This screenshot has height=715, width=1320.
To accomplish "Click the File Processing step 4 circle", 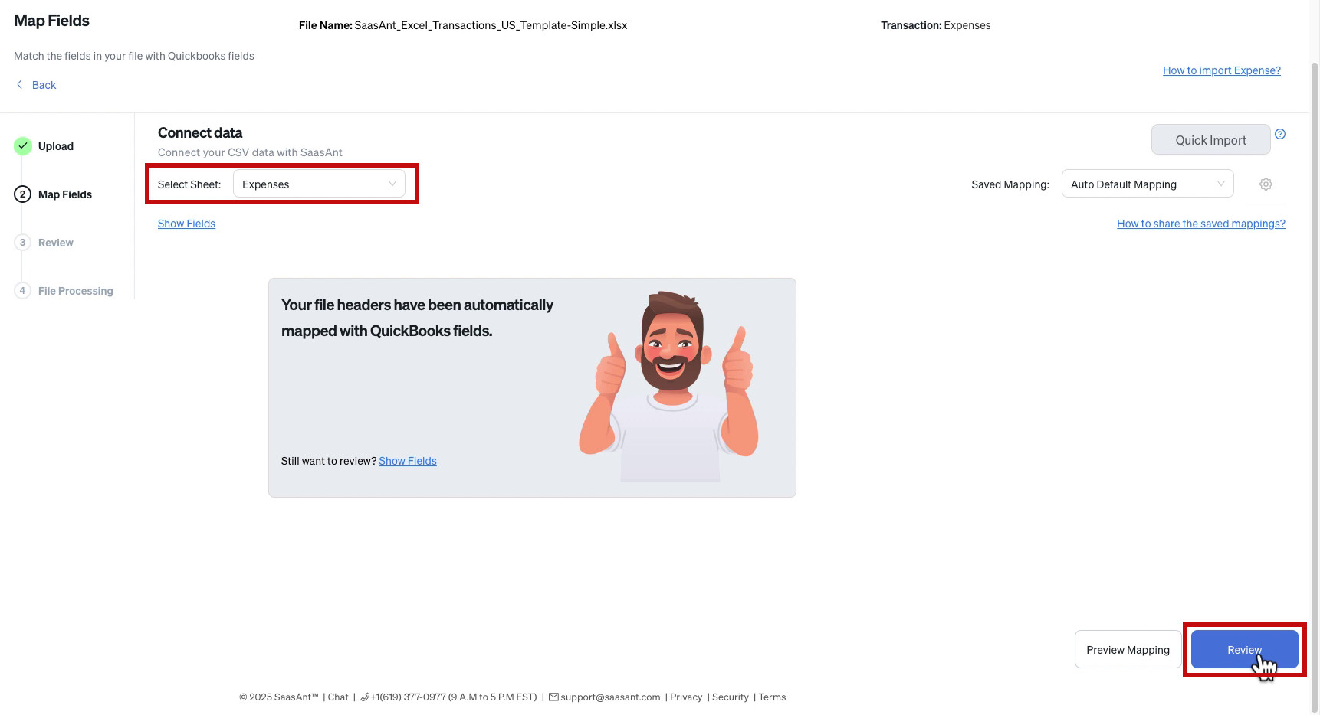I will [23, 291].
